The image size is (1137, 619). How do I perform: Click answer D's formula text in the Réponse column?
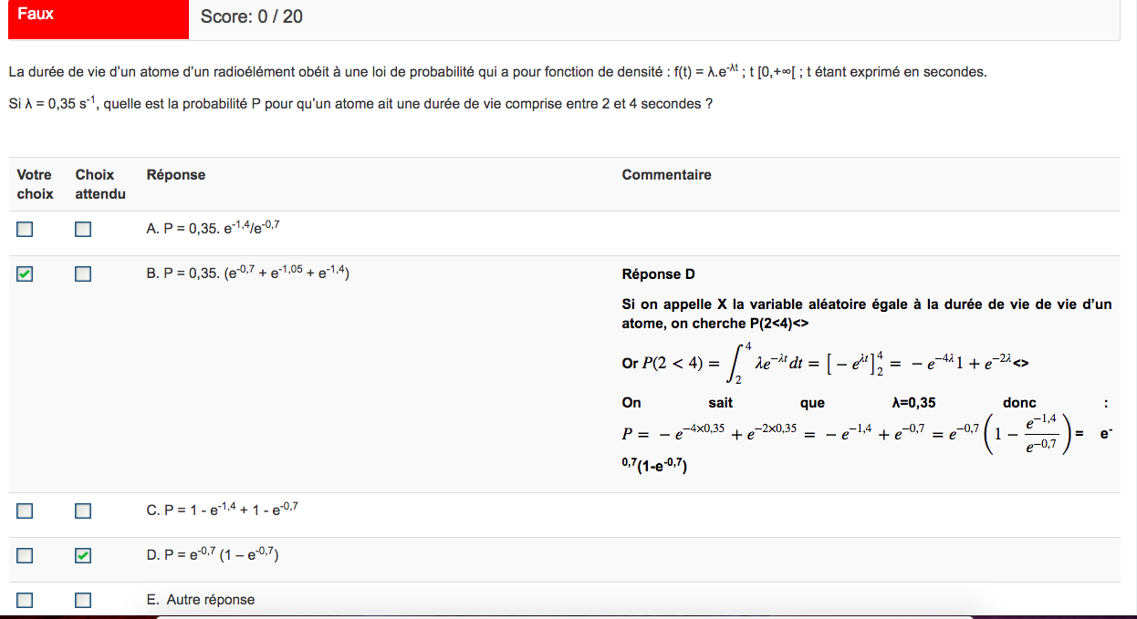[213, 554]
